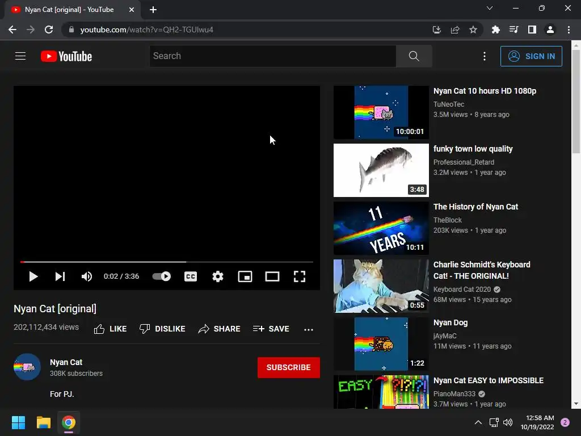Select the Nyan Cat YouTube tab
This screenshot has width=581, height=436.
[72, 10]
